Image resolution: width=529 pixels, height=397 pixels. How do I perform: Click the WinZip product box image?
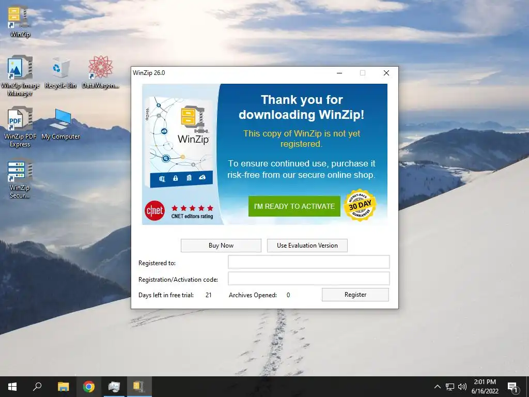(179, 143)
